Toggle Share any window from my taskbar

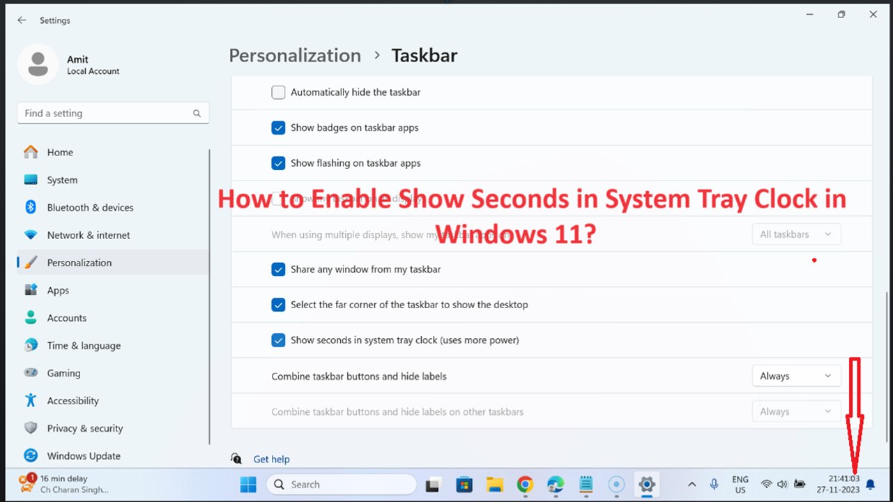278,269
